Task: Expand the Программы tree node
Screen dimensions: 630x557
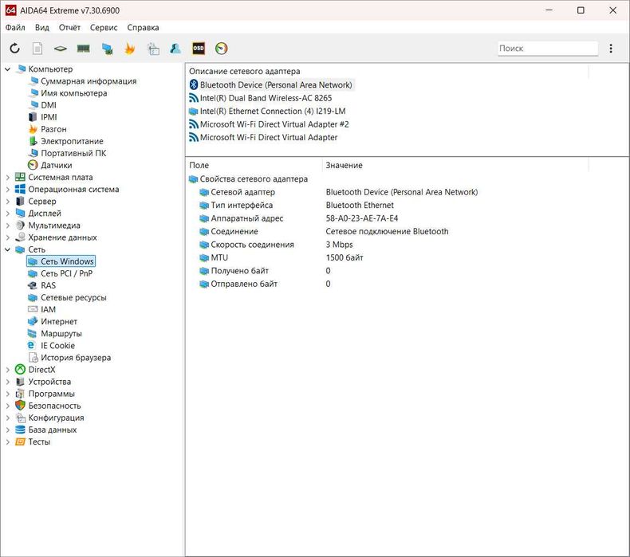Action: (x=8, y=394)
